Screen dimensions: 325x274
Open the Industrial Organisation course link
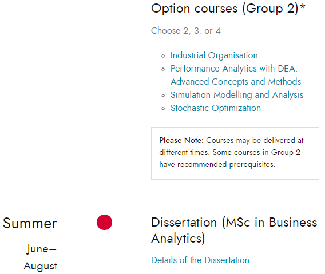tap(214, 55)
